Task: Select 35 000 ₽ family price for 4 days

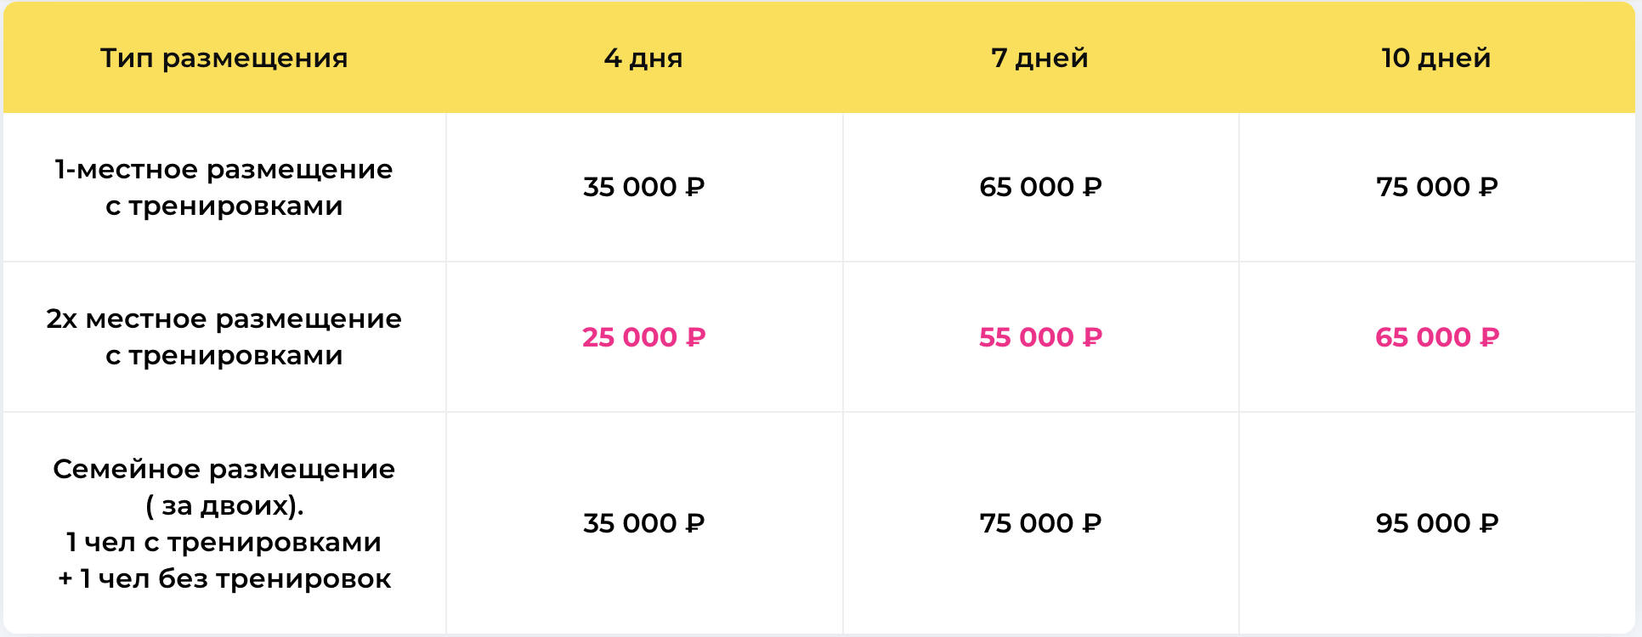Action: (x=644, y=523)
